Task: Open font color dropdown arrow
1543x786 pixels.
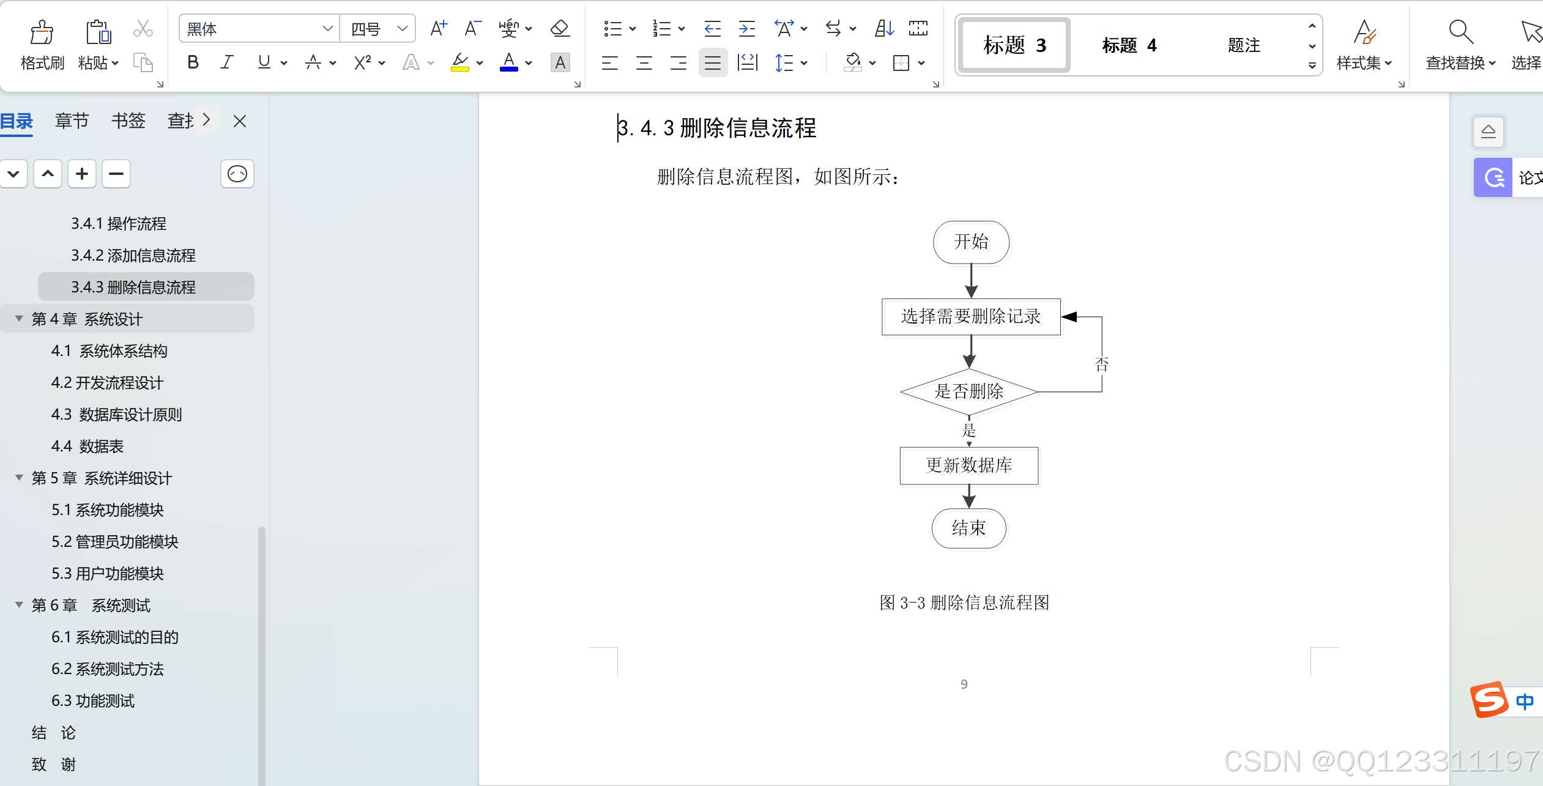Action: (x=529, y=63)
